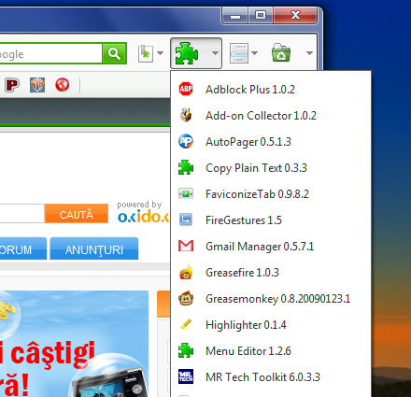Click the oxido logo link
This screenshot has height=397, width=411.
(143, 217)
